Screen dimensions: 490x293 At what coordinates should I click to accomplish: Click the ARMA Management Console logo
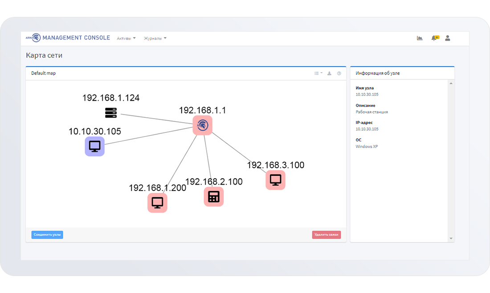coord(68,38)
